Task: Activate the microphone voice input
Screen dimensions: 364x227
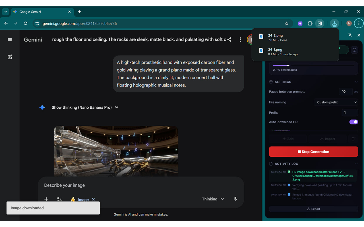Action: 235,199
